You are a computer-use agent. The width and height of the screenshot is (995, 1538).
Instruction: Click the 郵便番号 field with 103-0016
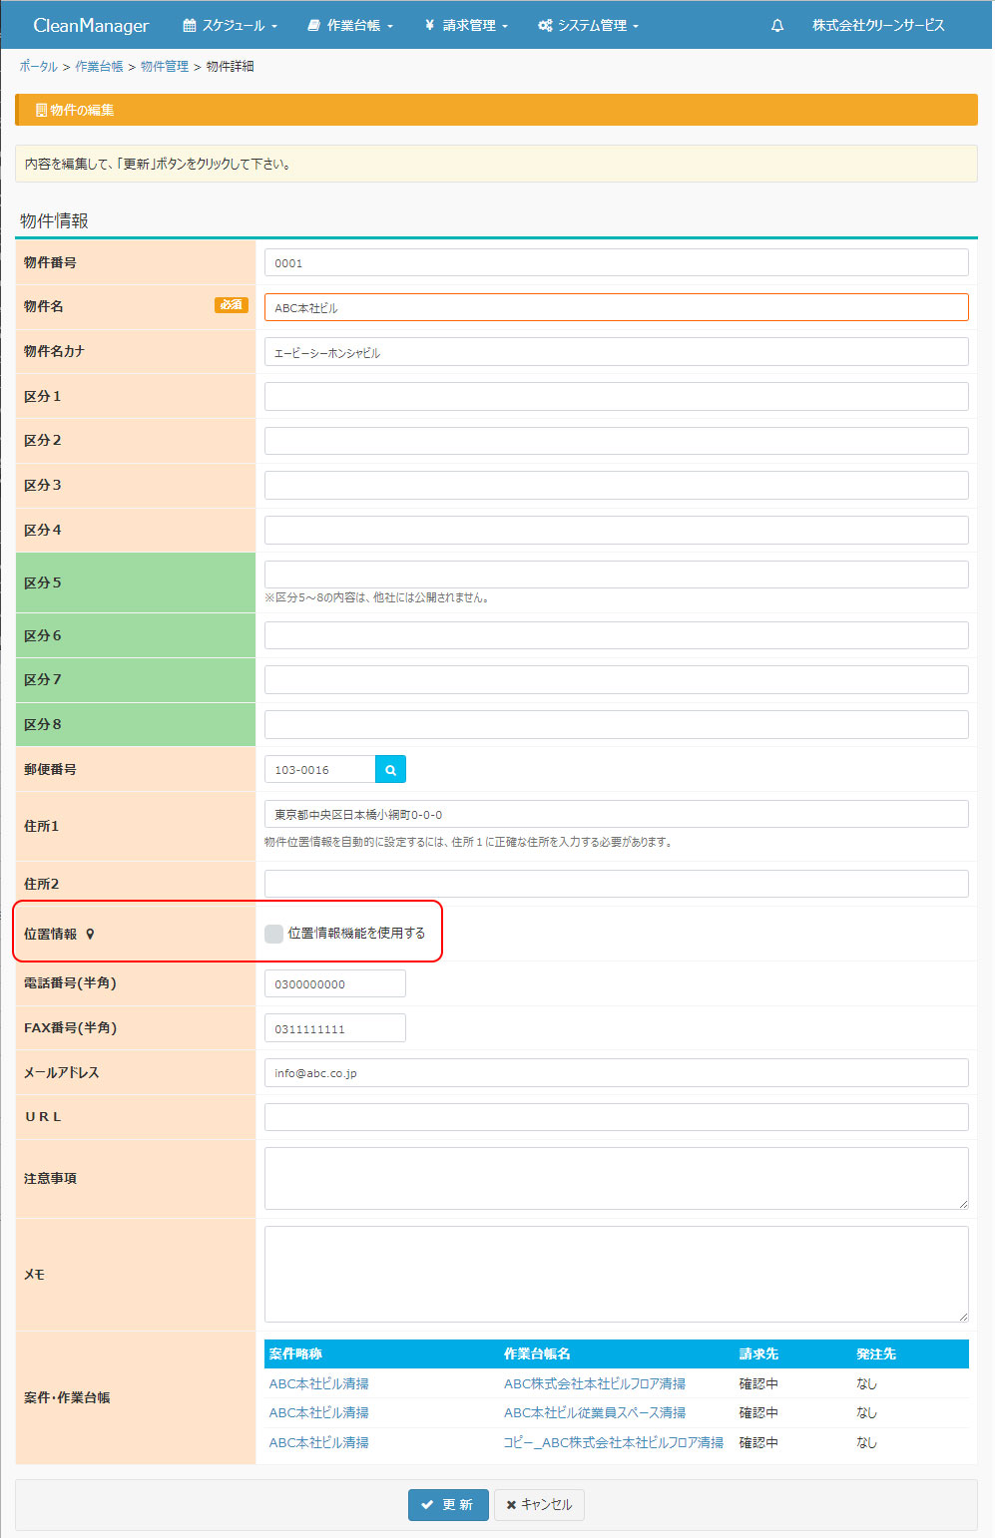(320, 769)
